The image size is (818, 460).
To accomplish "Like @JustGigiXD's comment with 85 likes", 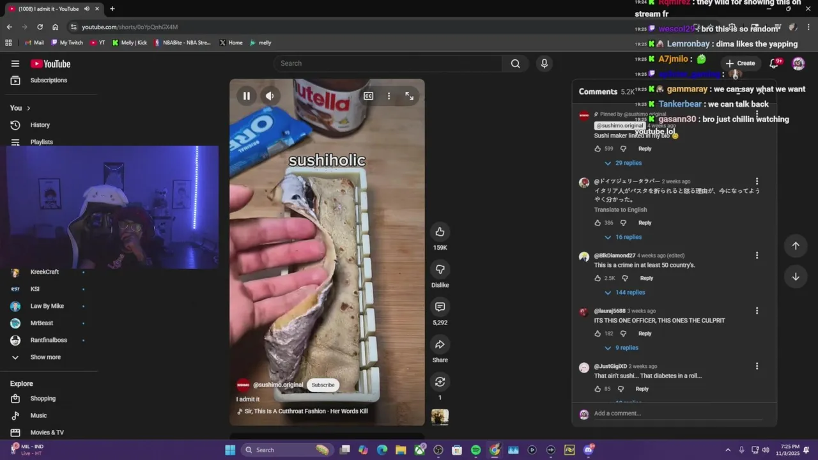I will pyautogui.click(x=598, y=388).
